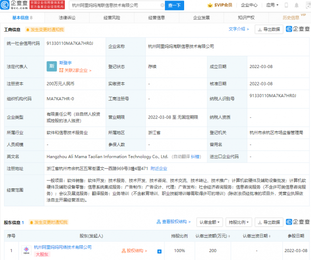The height and width of the screenshot is (260, 311).
Task: Select the English name Hangzhou Ali Mama Taolian text
Action: (107, 157)
